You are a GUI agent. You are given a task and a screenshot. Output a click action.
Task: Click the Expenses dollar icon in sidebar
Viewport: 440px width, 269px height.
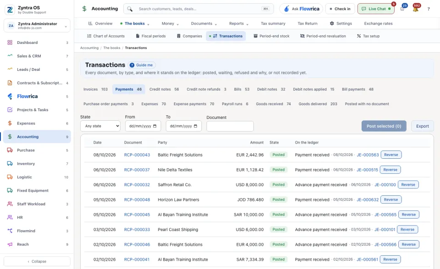point(10,124)
